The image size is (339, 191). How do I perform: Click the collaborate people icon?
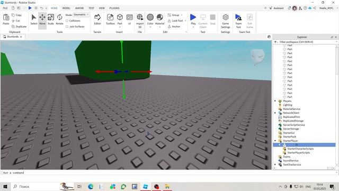point(300,8)
